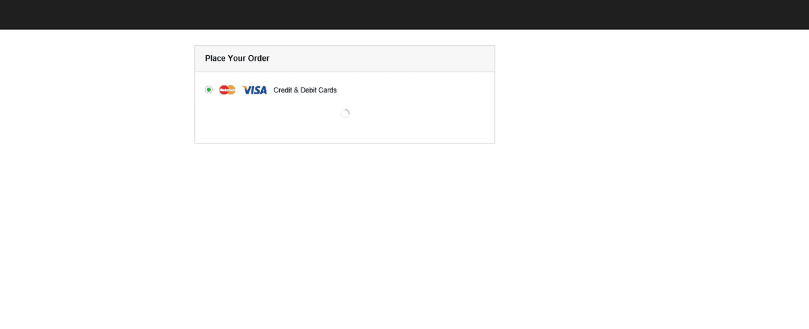This screenshot has height=329, width=809.
Task: Pick the VISA payment brand image
Action: tap(255, 90)
